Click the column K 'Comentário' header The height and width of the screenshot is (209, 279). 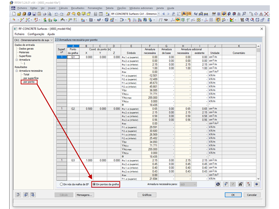(x=239, y=53)
